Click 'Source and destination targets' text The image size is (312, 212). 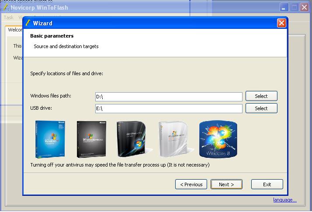coord(66,46)
